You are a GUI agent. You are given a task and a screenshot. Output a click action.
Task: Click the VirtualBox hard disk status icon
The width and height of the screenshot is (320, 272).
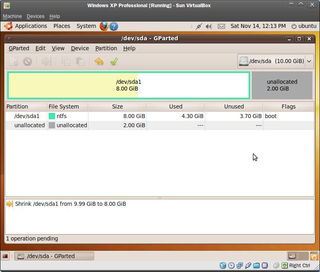click(223, 266)
